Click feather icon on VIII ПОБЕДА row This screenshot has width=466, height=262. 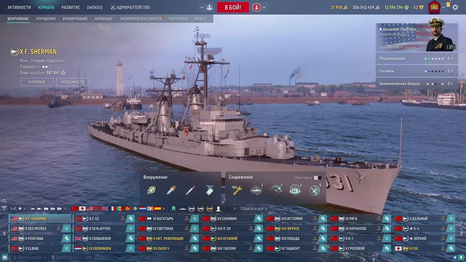[x=323, y=238]
